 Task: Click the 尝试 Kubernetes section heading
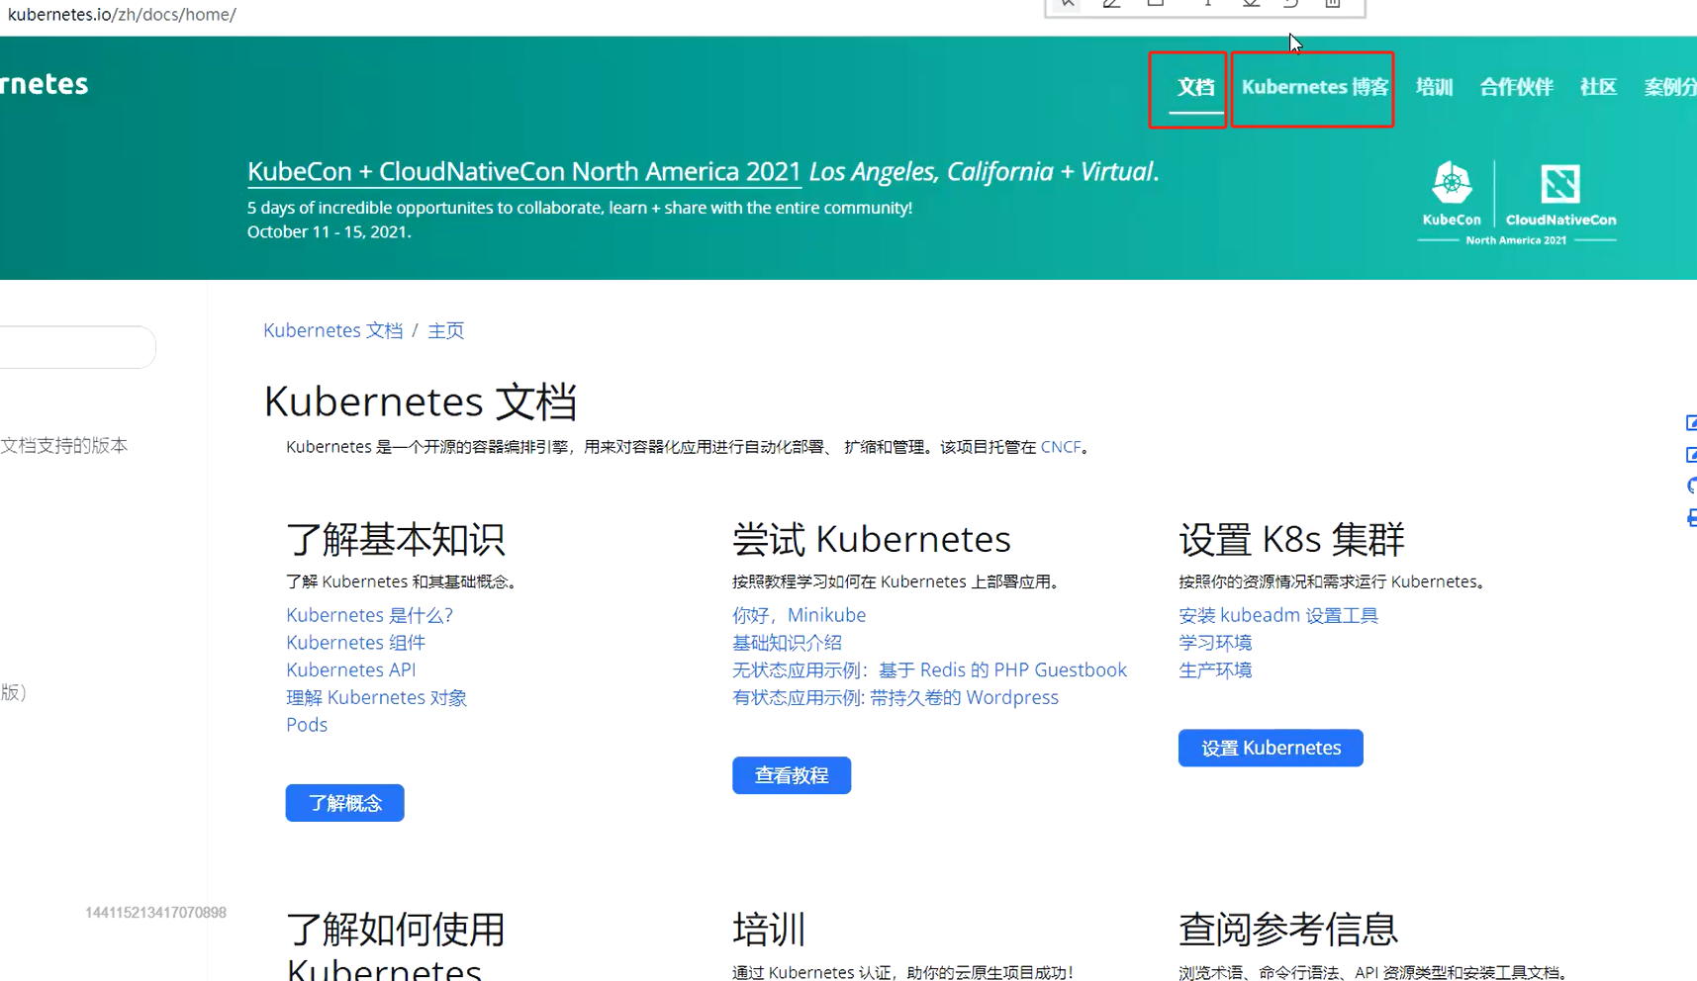(x=871, y=539)
